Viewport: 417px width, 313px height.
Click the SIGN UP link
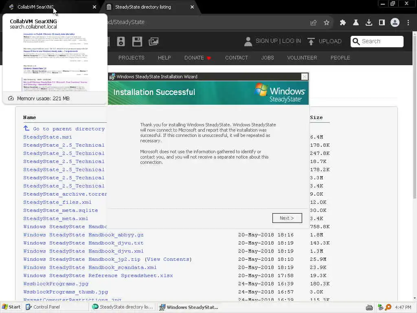(266, 41)
